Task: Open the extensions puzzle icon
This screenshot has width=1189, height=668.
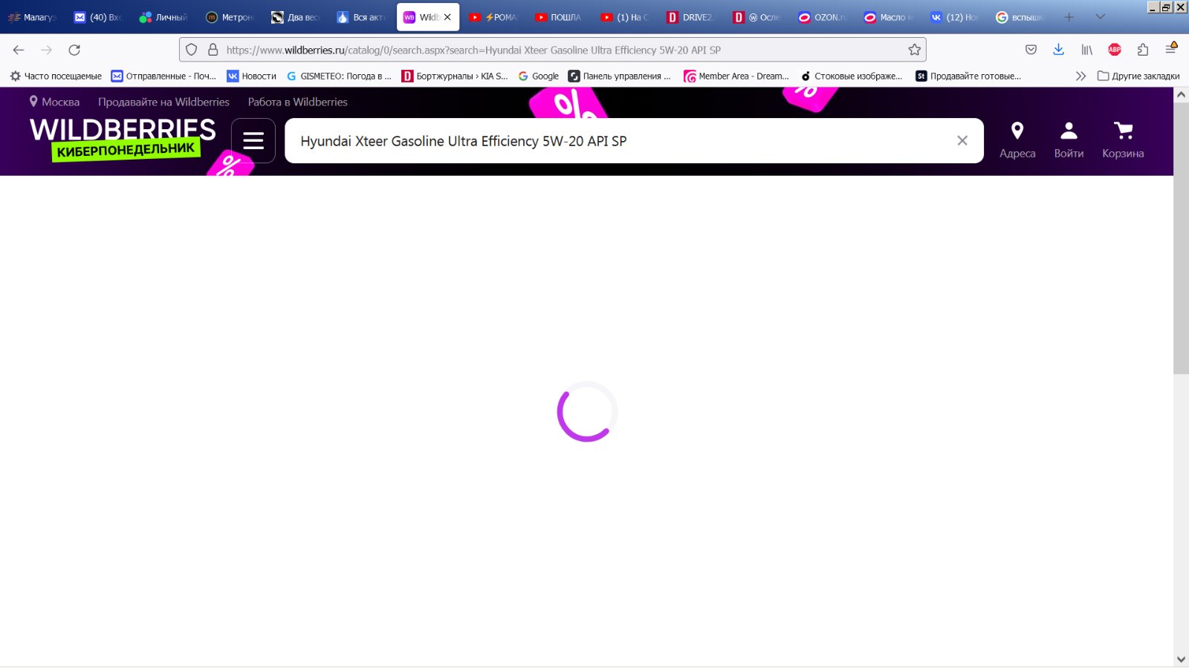Action: [x=1143, y=50]
